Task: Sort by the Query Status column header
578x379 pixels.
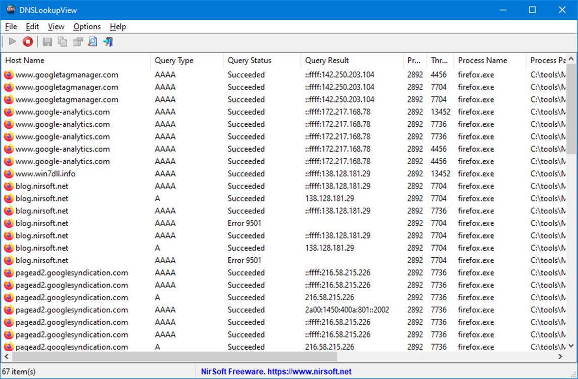Action: tap(262, 61)
